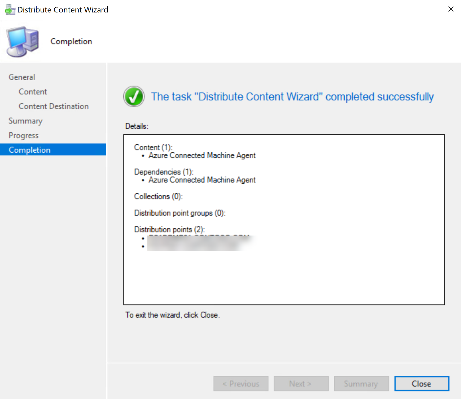Click 'Distribution point groups (0):' line
Screen dimensions: 461x399
coord(180,213)
